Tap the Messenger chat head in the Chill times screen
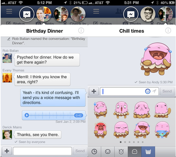Screen dimensions: 176x157 tap(131, 14)
